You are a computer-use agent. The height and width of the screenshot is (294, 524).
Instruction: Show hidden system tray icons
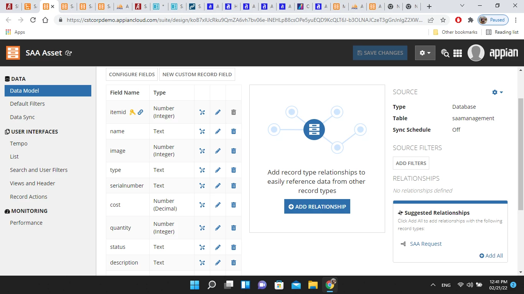click(x=433, y=285)
